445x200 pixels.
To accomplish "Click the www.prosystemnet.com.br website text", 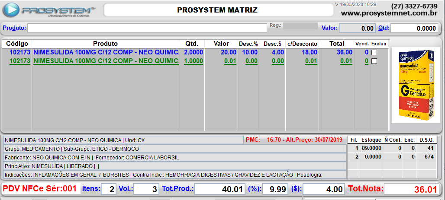I will tap(389, 13).
